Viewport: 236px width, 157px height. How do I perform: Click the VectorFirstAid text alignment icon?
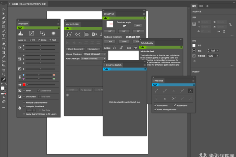pyautogui.click(x=86, y=34)
